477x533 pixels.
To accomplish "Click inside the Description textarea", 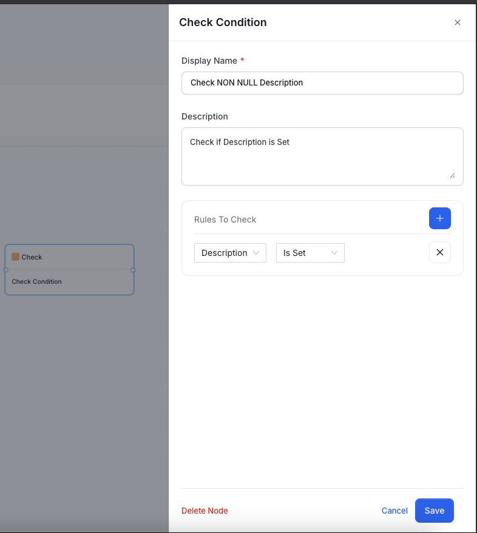I will click(322, 152).
